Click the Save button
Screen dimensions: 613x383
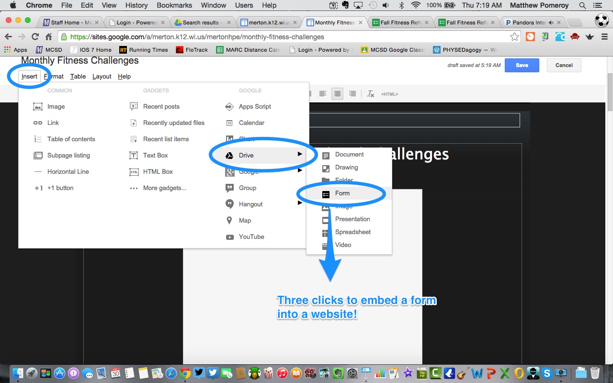(522, 65)
